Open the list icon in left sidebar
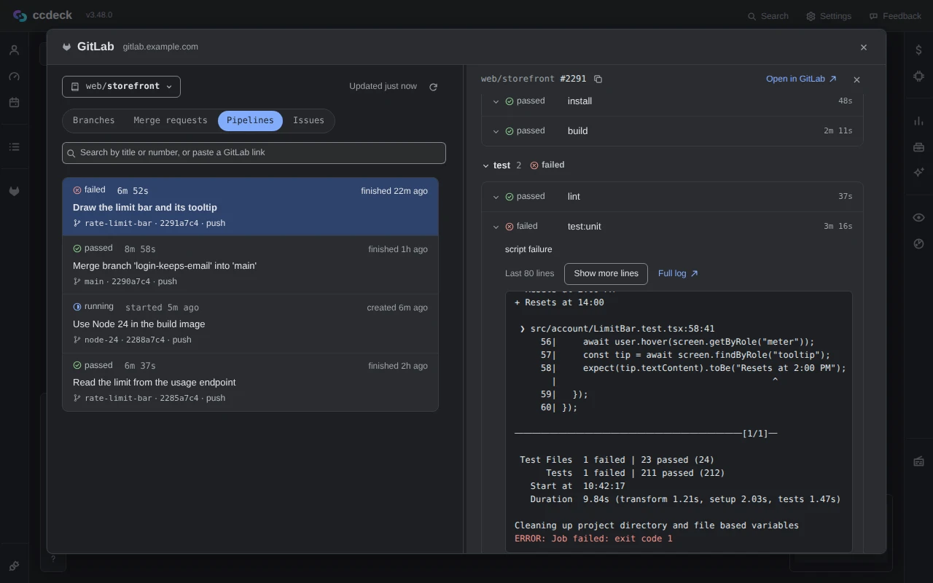Screen dimensions: 933x583 (x=14, y=147)
